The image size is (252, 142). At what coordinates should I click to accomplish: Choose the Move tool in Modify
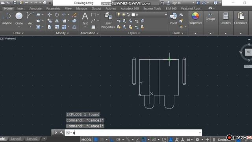50,15
